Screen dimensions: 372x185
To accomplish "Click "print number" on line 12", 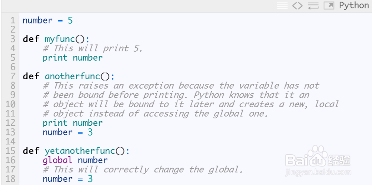I will click(x=73, y=123).
